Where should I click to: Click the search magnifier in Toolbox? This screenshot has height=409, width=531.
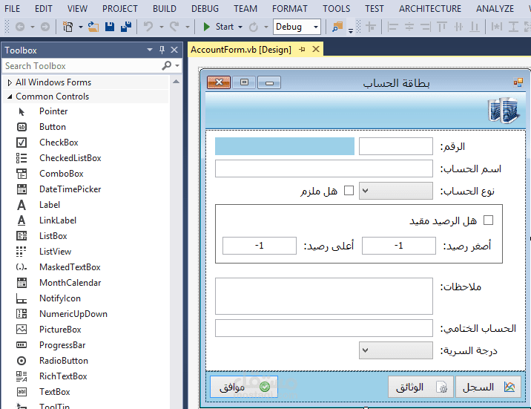coord(167,65)
